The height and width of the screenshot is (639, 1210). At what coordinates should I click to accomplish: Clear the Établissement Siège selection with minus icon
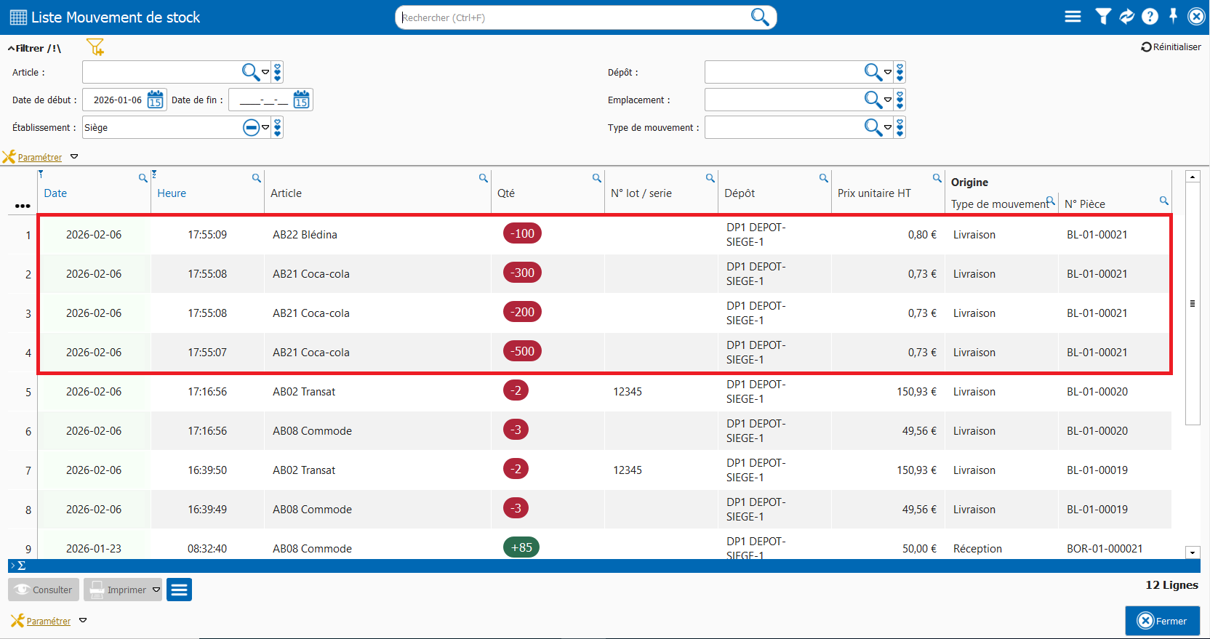click(251, 128)
